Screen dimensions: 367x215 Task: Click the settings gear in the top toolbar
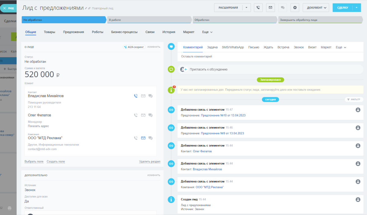(x=295, y=7)
